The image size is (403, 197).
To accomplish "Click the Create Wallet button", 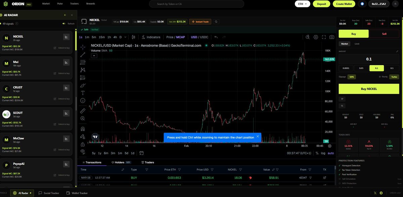I will click(x=344, y=4).
